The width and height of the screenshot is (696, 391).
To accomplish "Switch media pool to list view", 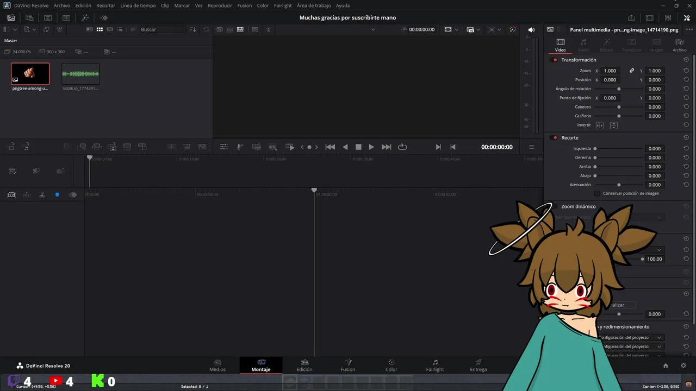I will pyautogui.click(x=120, y=29).
